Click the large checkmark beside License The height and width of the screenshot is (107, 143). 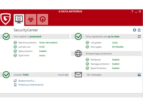(6, 75)
